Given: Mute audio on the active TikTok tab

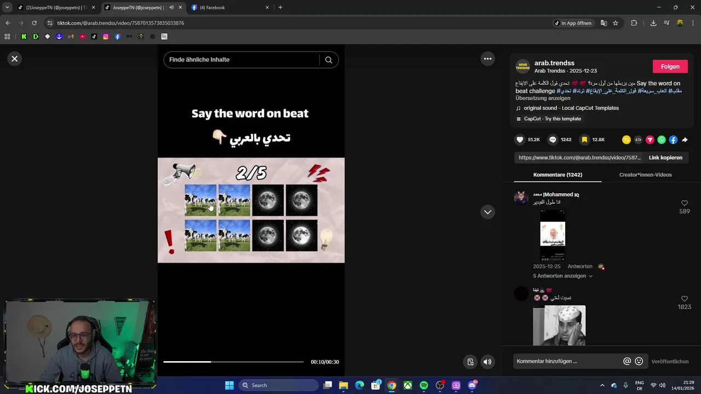Looking at the screenshot, I should (x=171, y=8).
